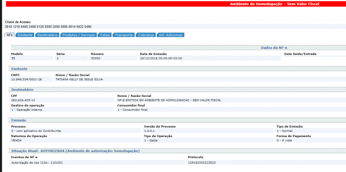The width and height of the screenshot is (346, 172).
Task: Click the Situação Atual: AUTORIZADA header
Action: coord(75,151)
